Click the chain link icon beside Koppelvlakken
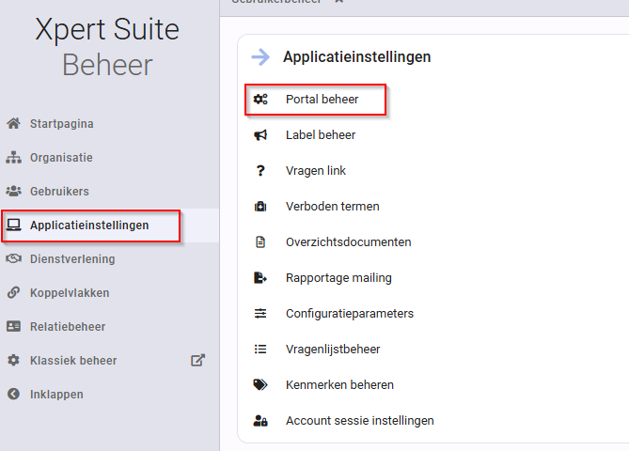Viewport: 629px width, 451px height. click(x=14, y=292)
